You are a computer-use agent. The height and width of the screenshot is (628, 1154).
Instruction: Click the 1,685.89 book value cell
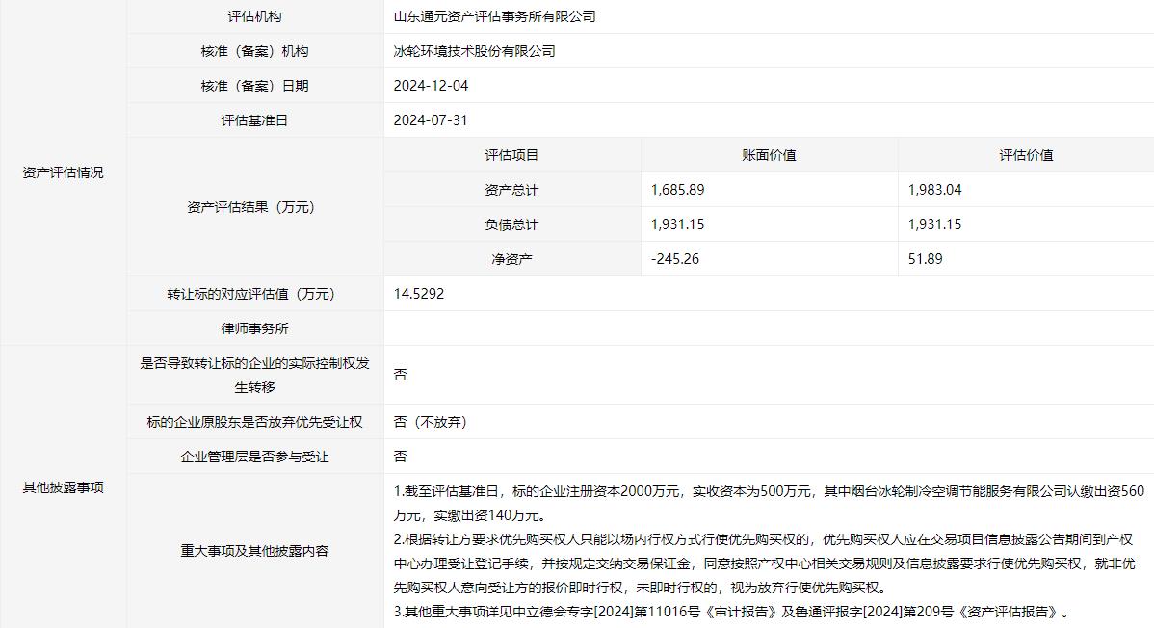click(x=678, y=189)
